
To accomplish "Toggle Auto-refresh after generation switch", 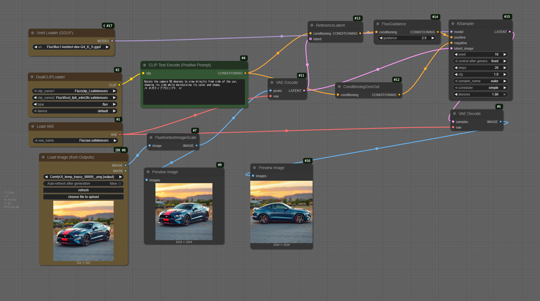I will pyautogui.click(x=120, y=184).
